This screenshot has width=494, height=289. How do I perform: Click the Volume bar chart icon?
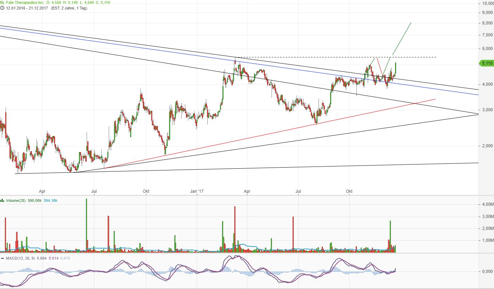pyautogui.click(x=2, y=200)
